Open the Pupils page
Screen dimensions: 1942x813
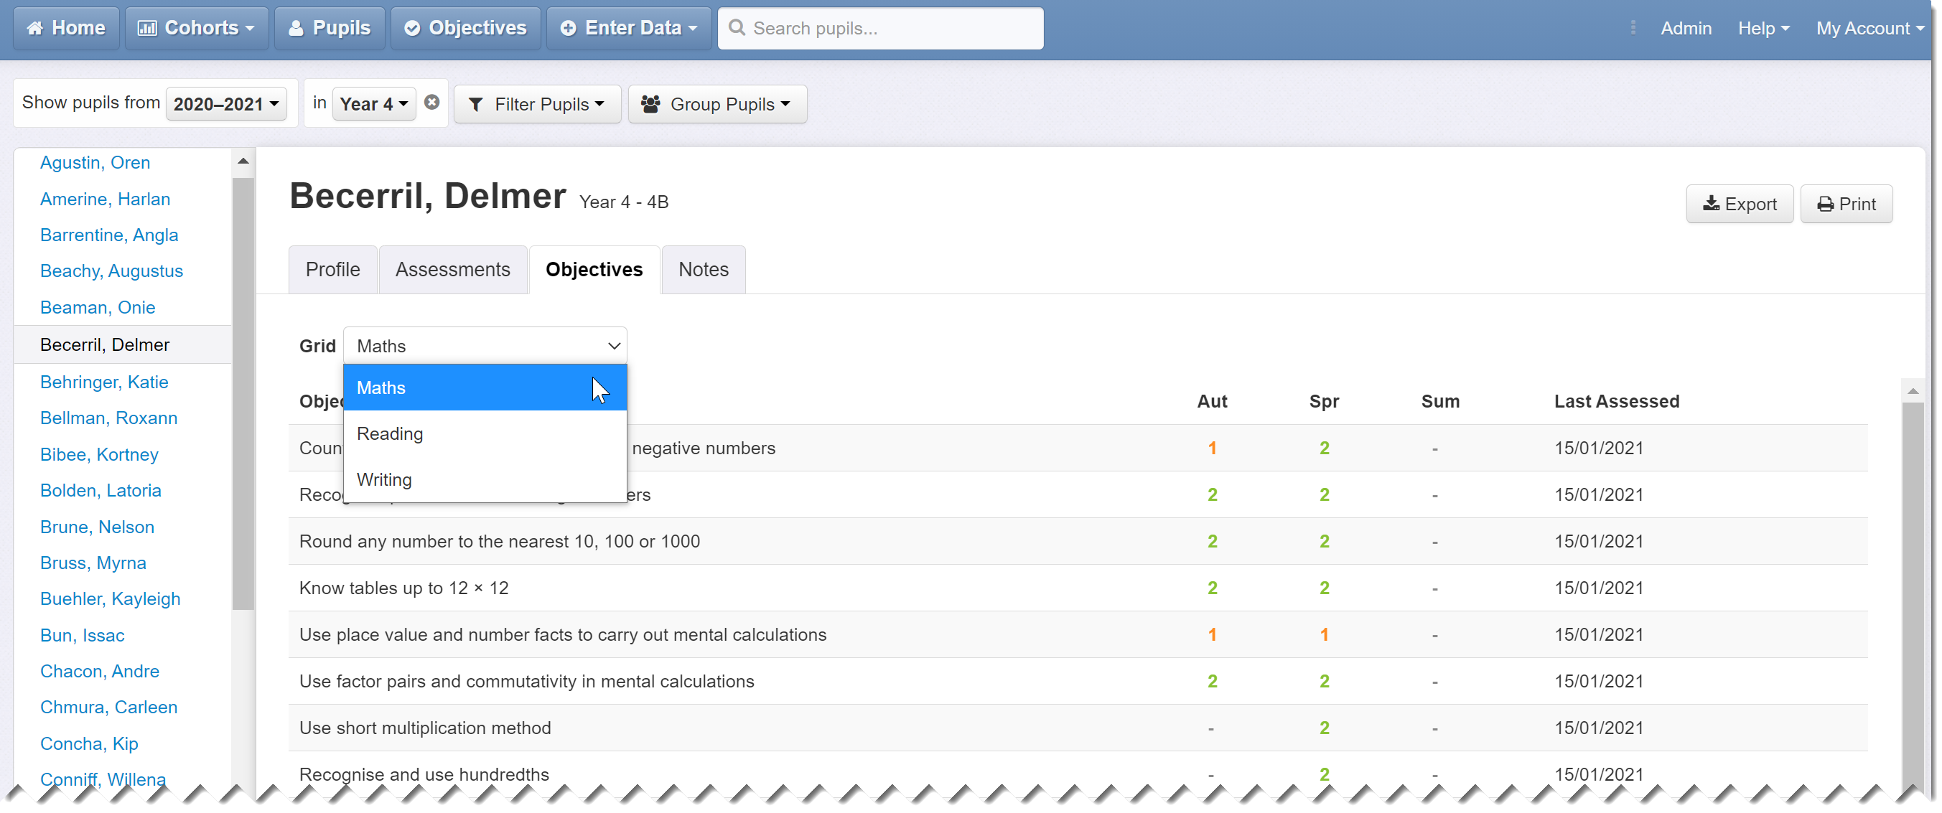(x=330, y=28)
